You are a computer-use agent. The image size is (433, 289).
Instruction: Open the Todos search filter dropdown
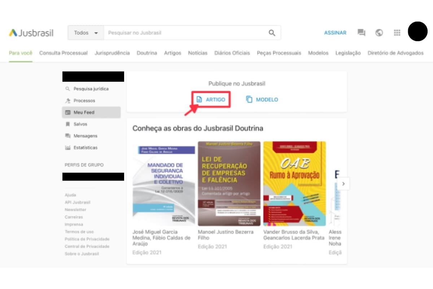[86, 33]
